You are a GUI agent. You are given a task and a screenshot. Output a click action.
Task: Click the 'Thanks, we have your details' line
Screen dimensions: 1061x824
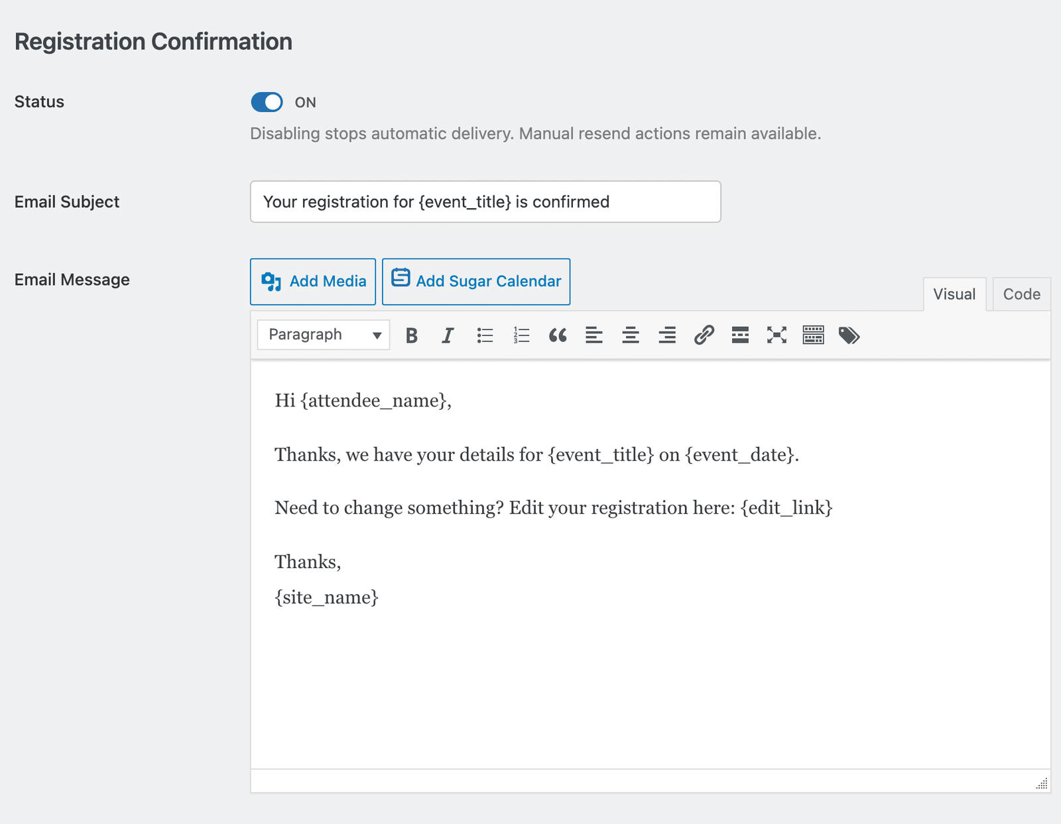[537, 455]
